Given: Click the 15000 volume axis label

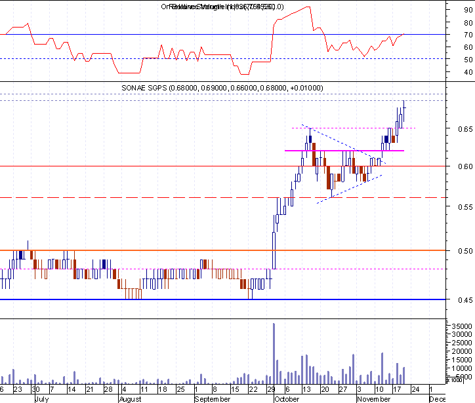Looking at the screenshot, I should (x=462, y=360).
